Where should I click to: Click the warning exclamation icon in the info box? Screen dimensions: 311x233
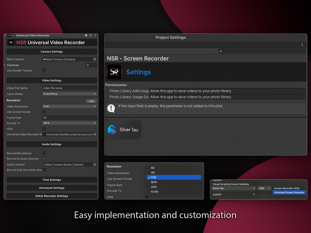111,108
